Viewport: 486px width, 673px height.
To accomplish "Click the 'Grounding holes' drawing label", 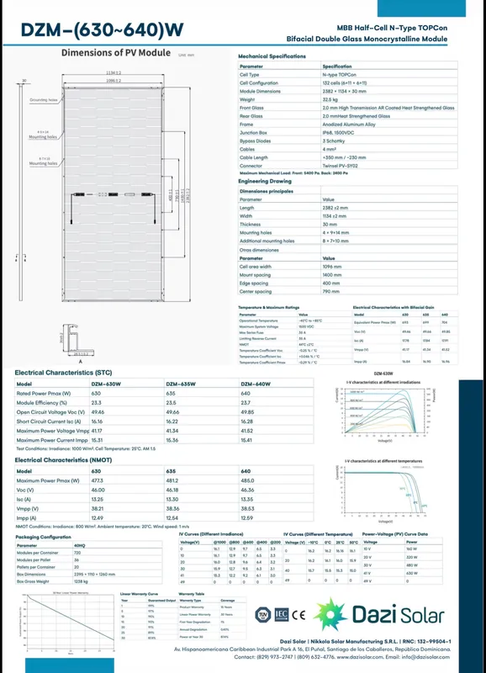I will [43, 100].
